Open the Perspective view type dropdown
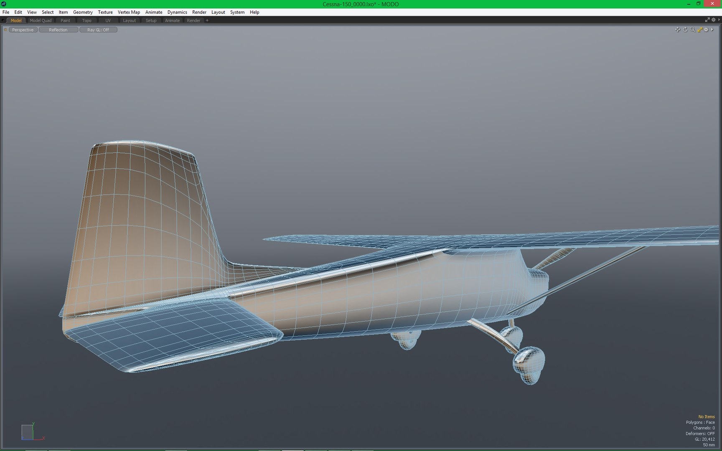The height and width of the screenshot is (451, 722). coord(23,30)
